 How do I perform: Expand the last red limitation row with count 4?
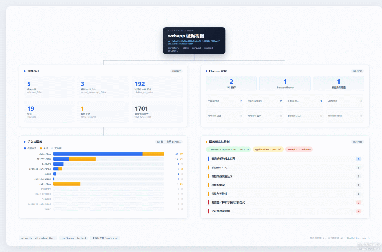pyautogui.click(x=285, y=211)
